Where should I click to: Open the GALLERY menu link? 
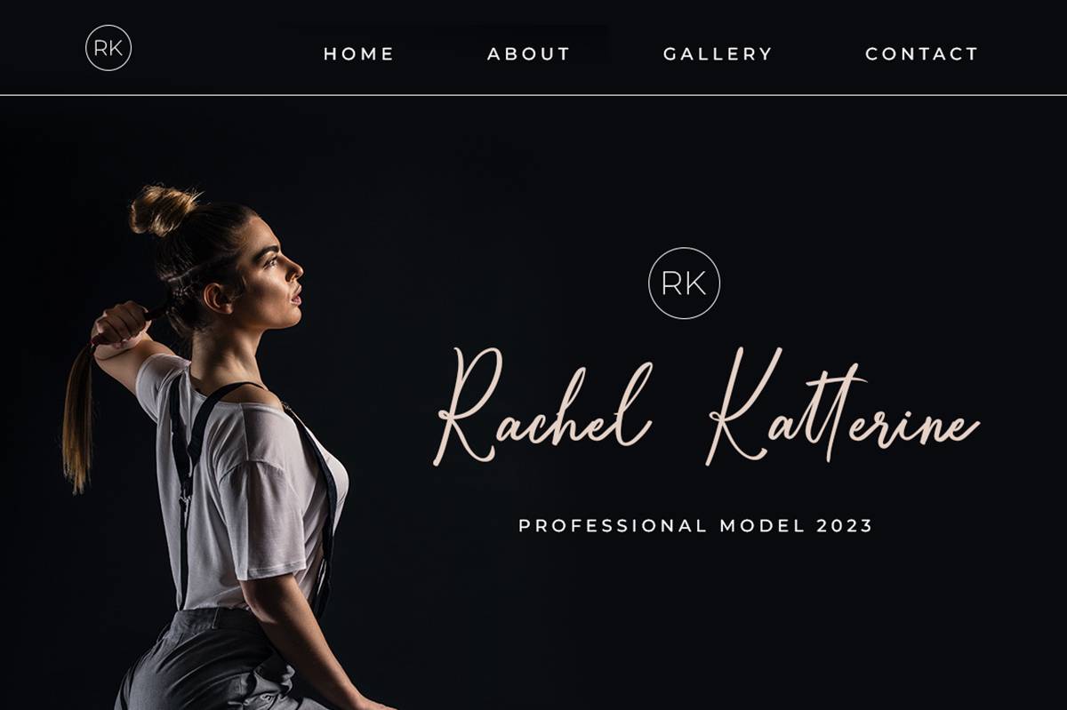[x=718, y=54]
